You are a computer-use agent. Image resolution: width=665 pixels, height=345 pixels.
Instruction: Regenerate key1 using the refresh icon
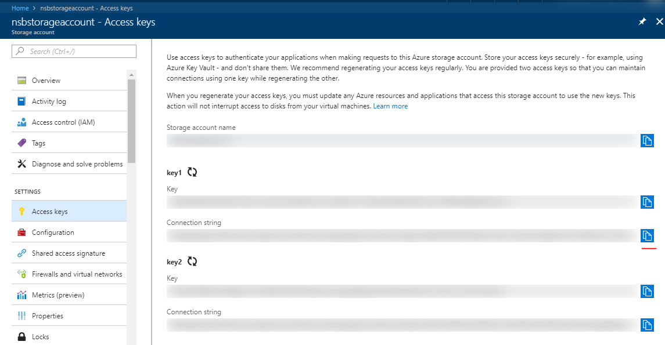point(192,172)
